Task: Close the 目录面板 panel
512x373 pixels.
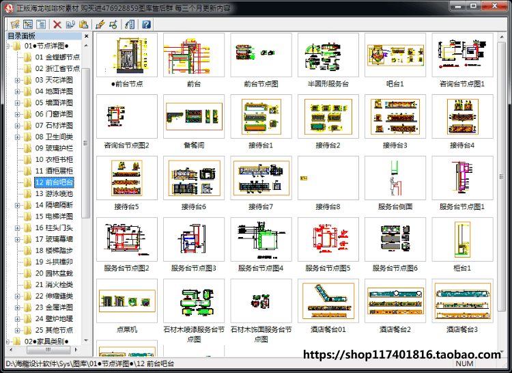Action: click(x=87, y=36)
